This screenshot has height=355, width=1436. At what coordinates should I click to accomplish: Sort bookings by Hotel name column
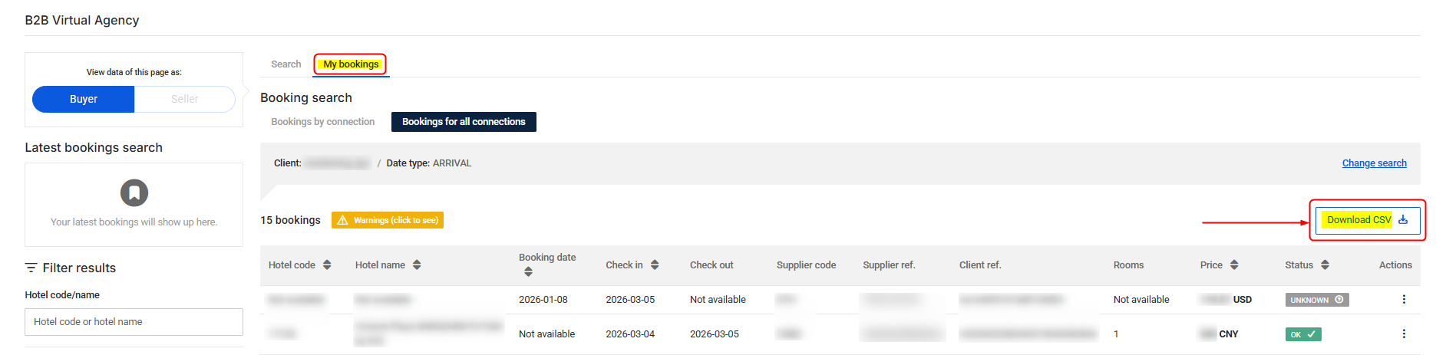(x=417, y=265)
